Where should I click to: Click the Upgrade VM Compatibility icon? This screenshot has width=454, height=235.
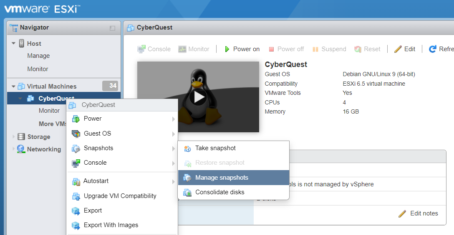(76, 196)
